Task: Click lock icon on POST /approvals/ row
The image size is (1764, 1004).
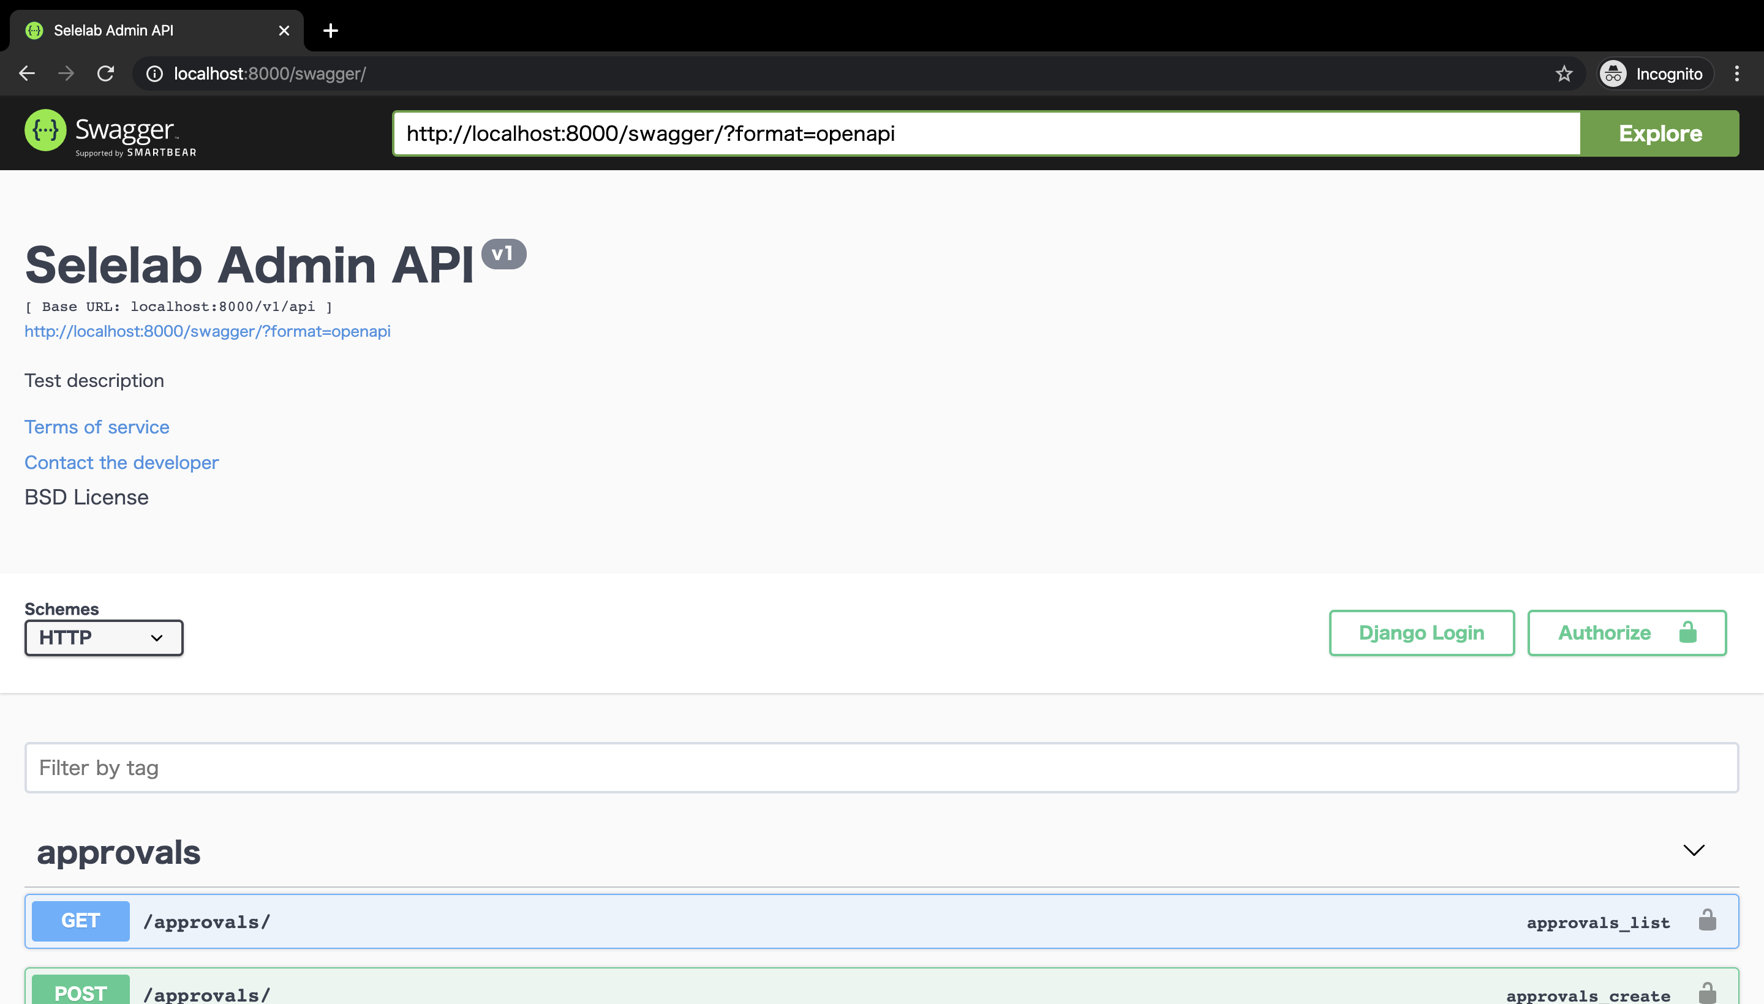Action: [x=1707, y=994]
